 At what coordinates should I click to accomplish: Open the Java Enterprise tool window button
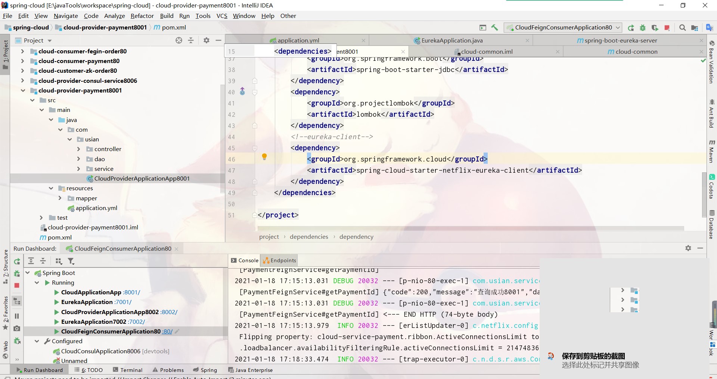pyautogui.click(x=250, y=370)
